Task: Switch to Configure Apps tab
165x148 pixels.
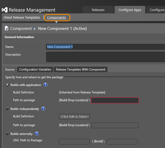Action: click(130, 10)
